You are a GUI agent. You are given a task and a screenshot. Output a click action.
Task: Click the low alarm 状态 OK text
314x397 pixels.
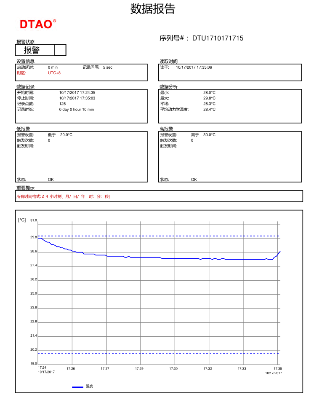(x=51, y=180)
